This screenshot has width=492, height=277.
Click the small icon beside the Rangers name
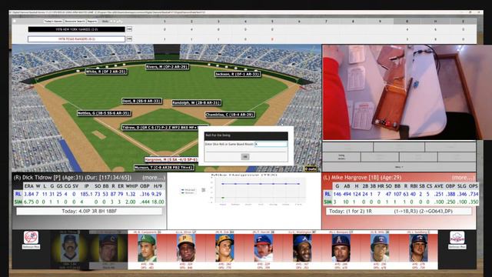point(129,39)
